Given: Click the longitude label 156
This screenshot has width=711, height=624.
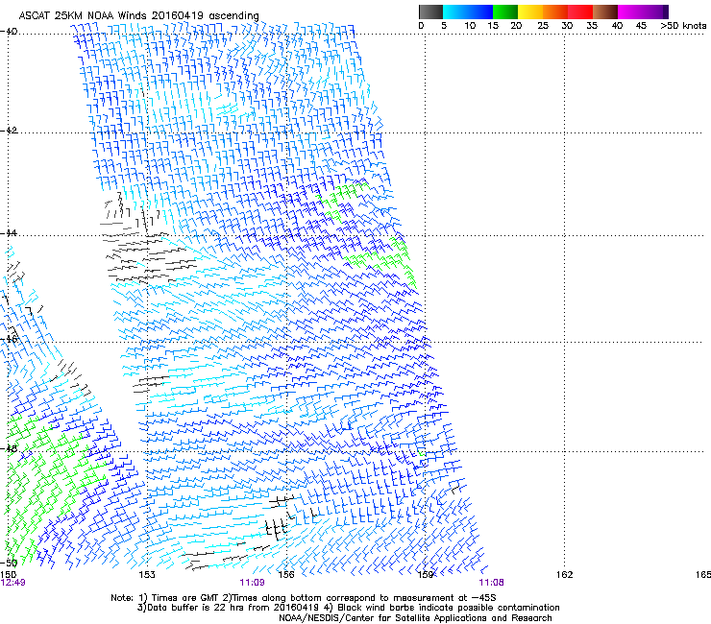Looking at the screenshot, I should coord(286,575).
